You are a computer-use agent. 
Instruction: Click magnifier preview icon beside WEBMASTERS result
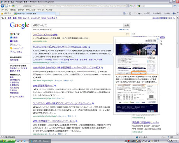89,47
